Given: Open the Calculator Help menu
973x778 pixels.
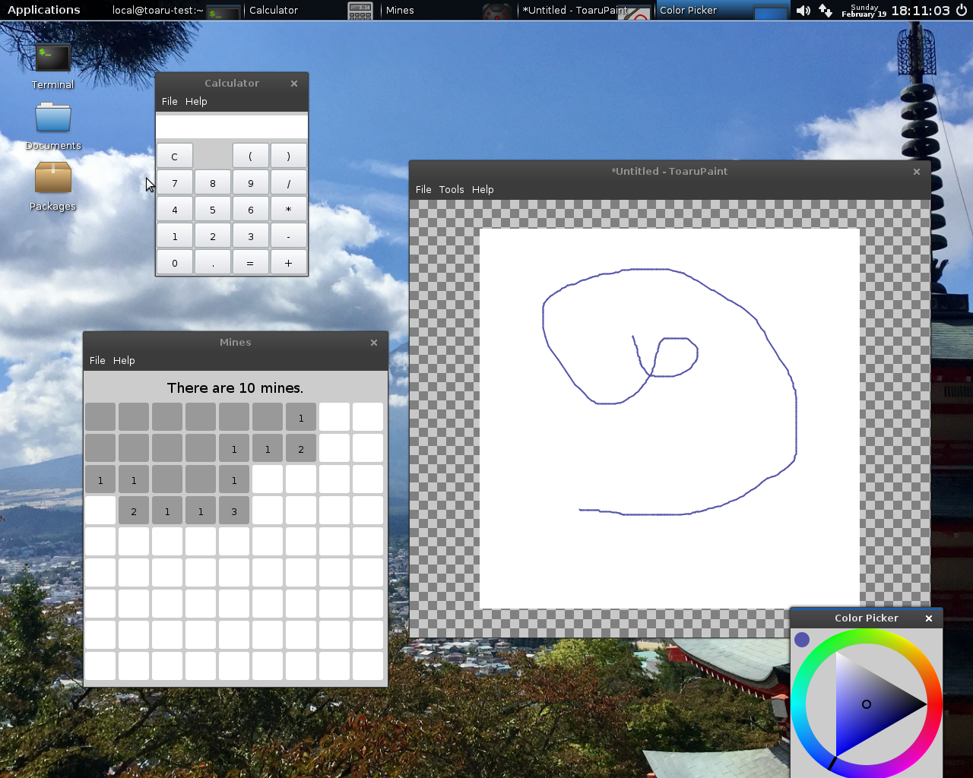Looking at the screenshot, I should click(196, 101).
